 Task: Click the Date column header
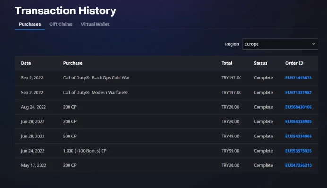[x=26, y=63]
